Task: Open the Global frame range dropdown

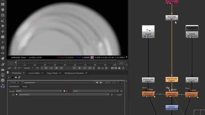Action: pyautogui.click(x=29, y=68)
